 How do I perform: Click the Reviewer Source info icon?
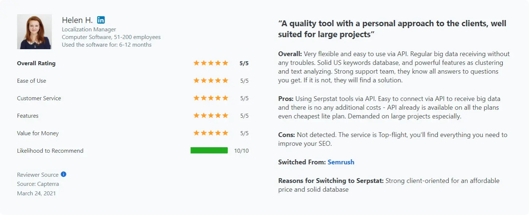click(63, 174)
